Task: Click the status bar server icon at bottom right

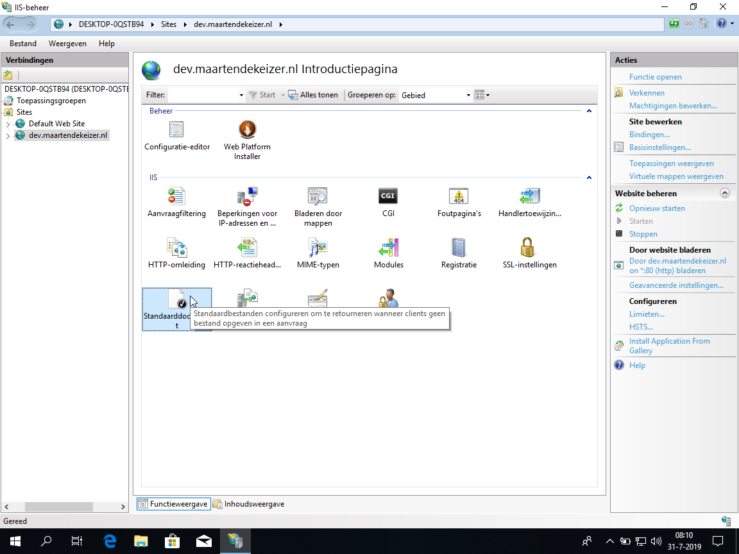Action: tap(726, 521)
